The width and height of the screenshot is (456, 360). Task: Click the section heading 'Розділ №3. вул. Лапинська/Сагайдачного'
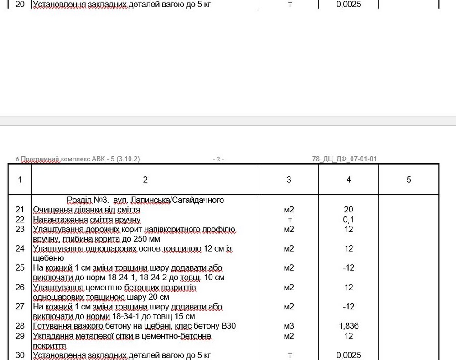(x=145, y=200)
